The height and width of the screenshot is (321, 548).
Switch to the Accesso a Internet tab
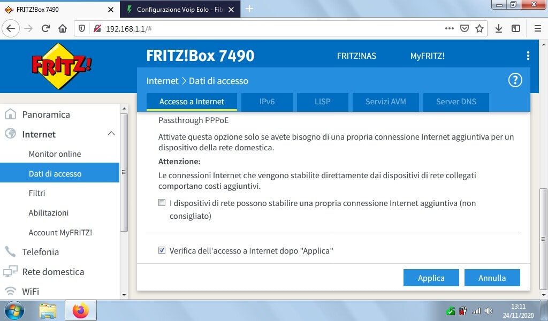[192, 102]
